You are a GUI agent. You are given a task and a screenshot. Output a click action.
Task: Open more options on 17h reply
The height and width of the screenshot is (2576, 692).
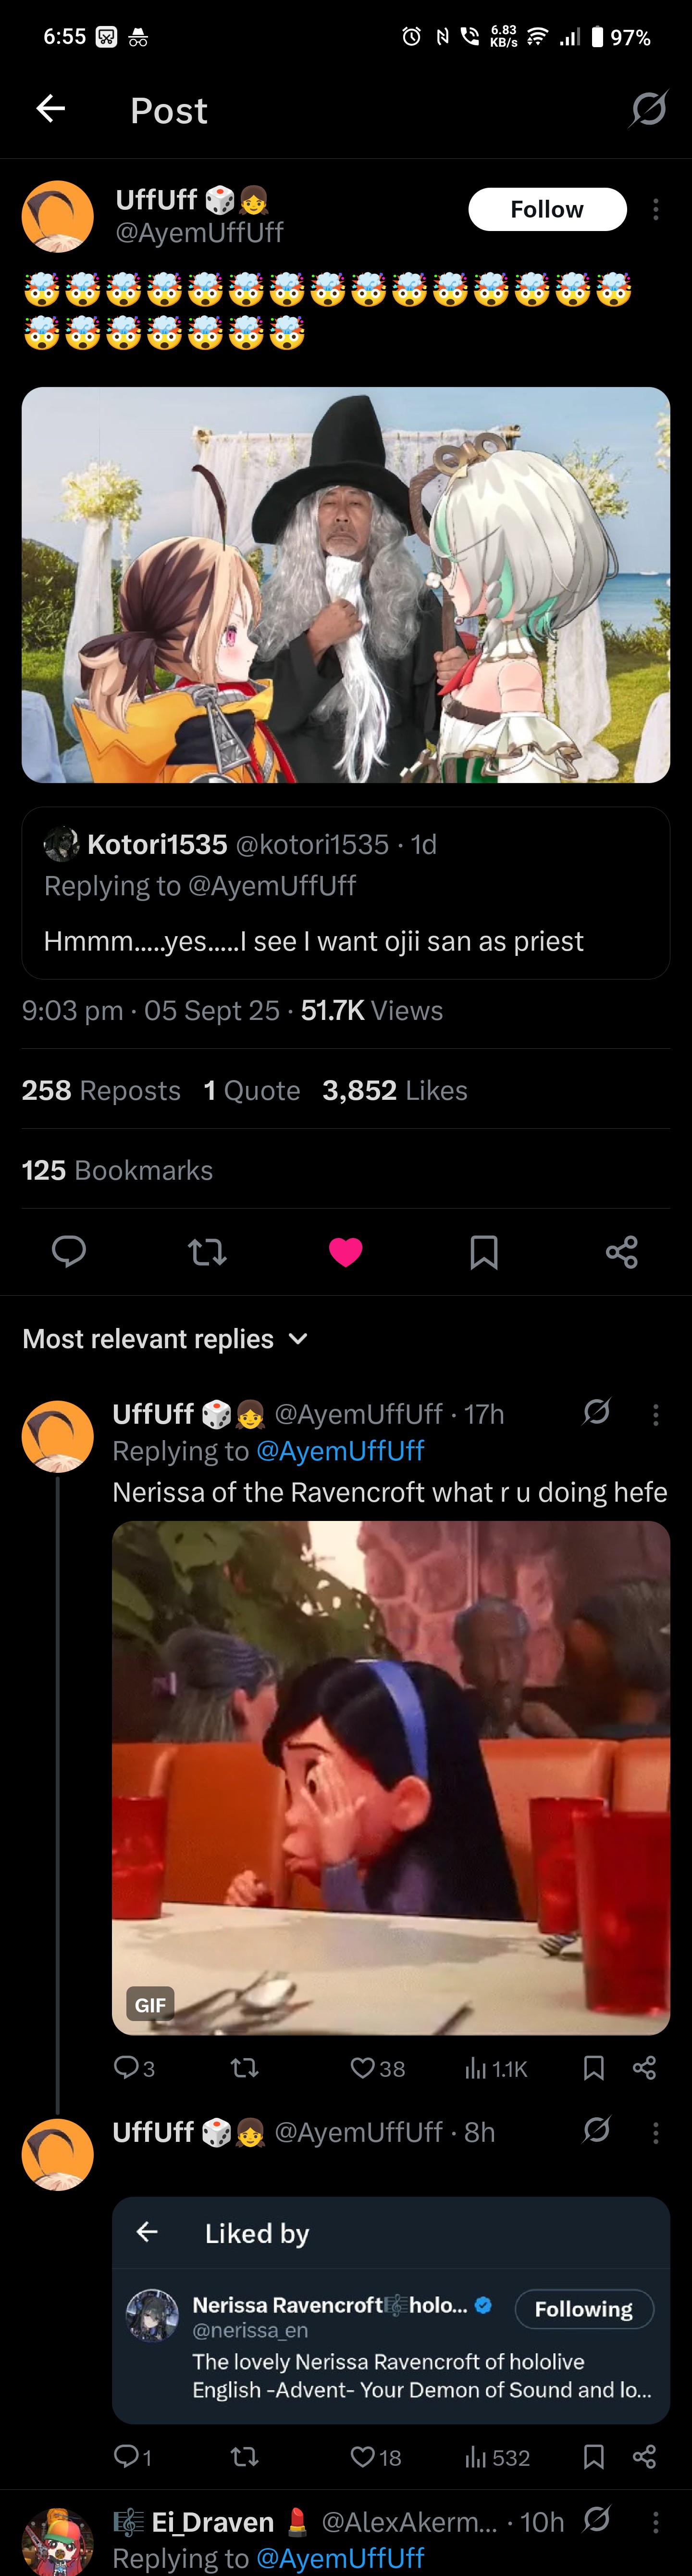[655, 1414]
